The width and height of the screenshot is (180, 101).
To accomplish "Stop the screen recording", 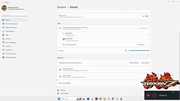I will (x=148, y=95).
